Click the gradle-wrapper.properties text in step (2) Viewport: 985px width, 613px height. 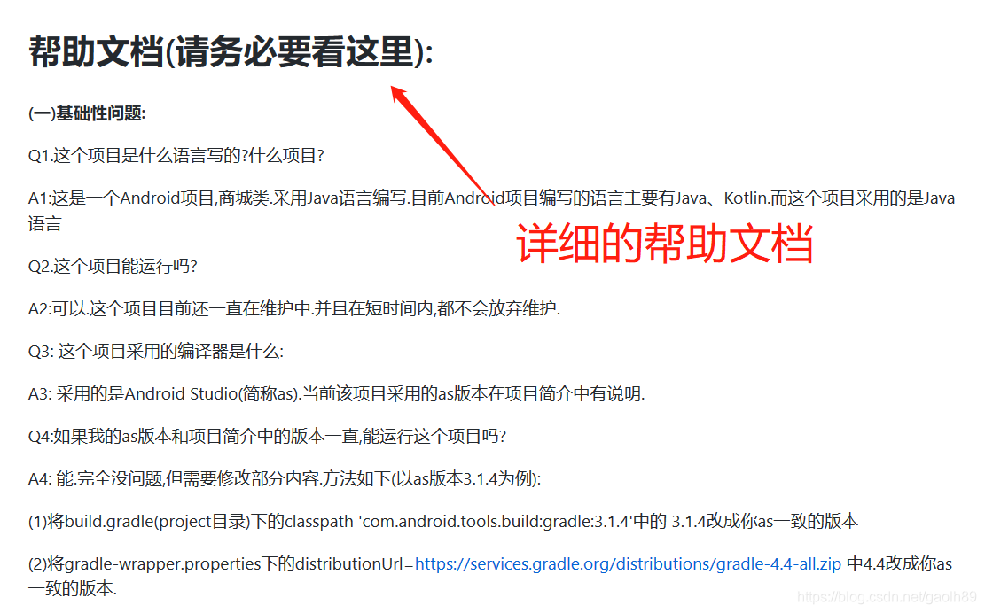(x=163, y=563)
